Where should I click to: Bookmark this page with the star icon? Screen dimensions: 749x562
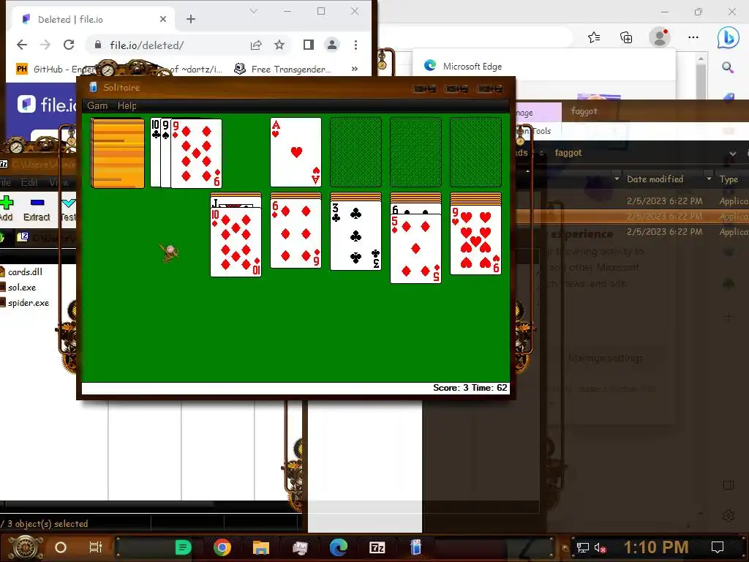pos(279,45)
